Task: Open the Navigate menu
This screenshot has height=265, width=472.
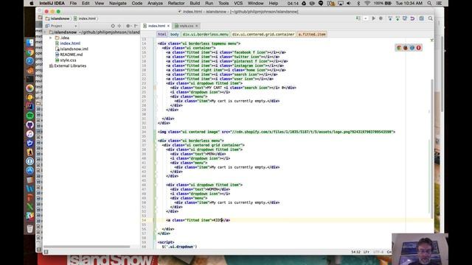Action: [118, 3]
